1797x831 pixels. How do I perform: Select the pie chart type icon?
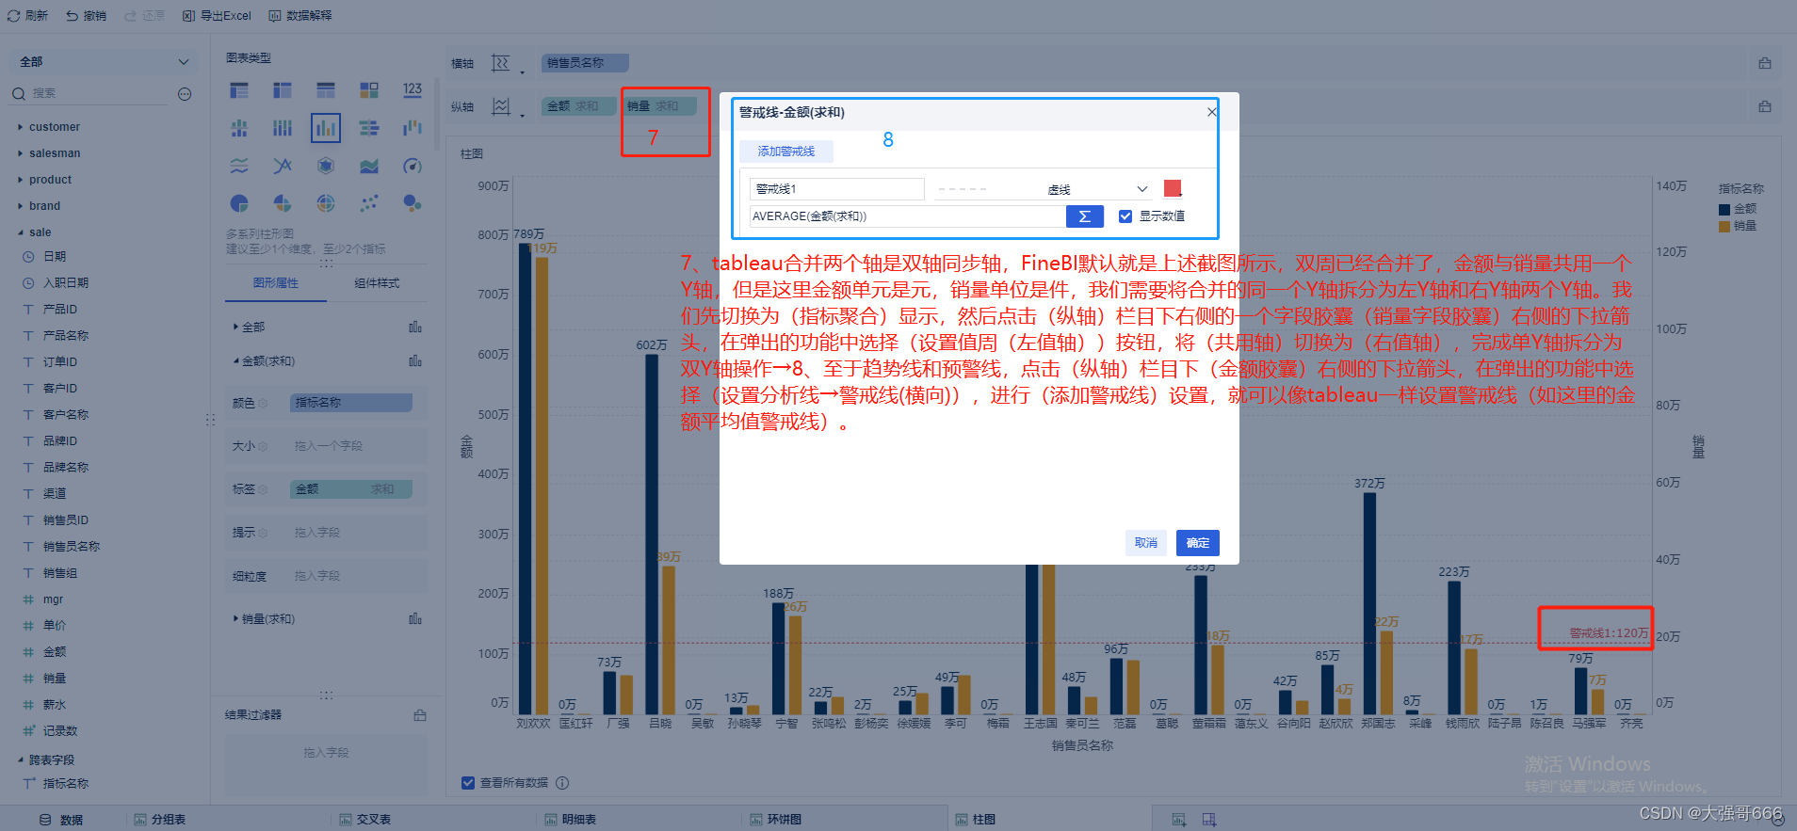(x=239, y=203)
